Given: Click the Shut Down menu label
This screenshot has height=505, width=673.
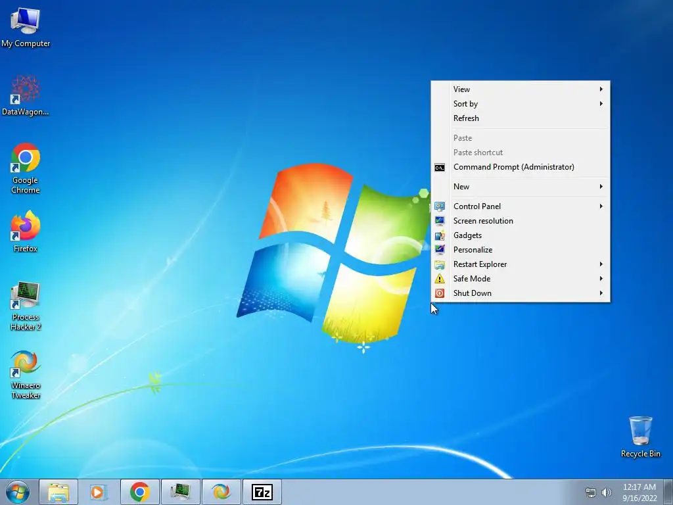Looking at the screenshot, I should [472, 293].
